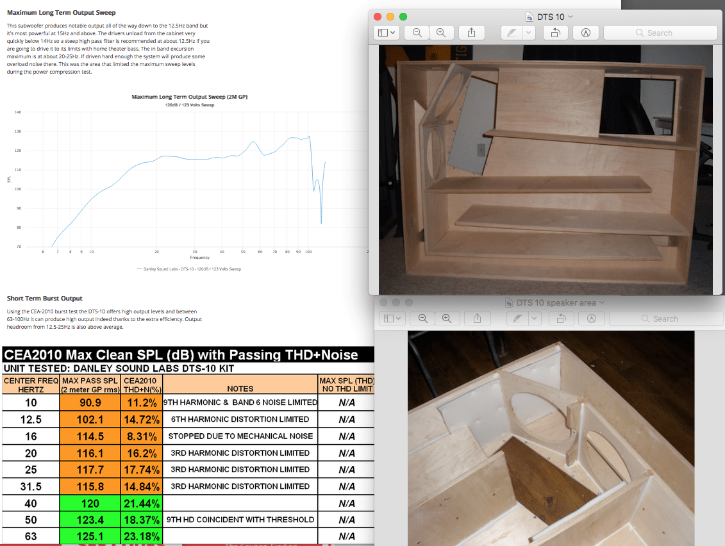The image size is (725, 546).
Task: Click DTS 10 speaker area document icon
Action: coord(509,303)
